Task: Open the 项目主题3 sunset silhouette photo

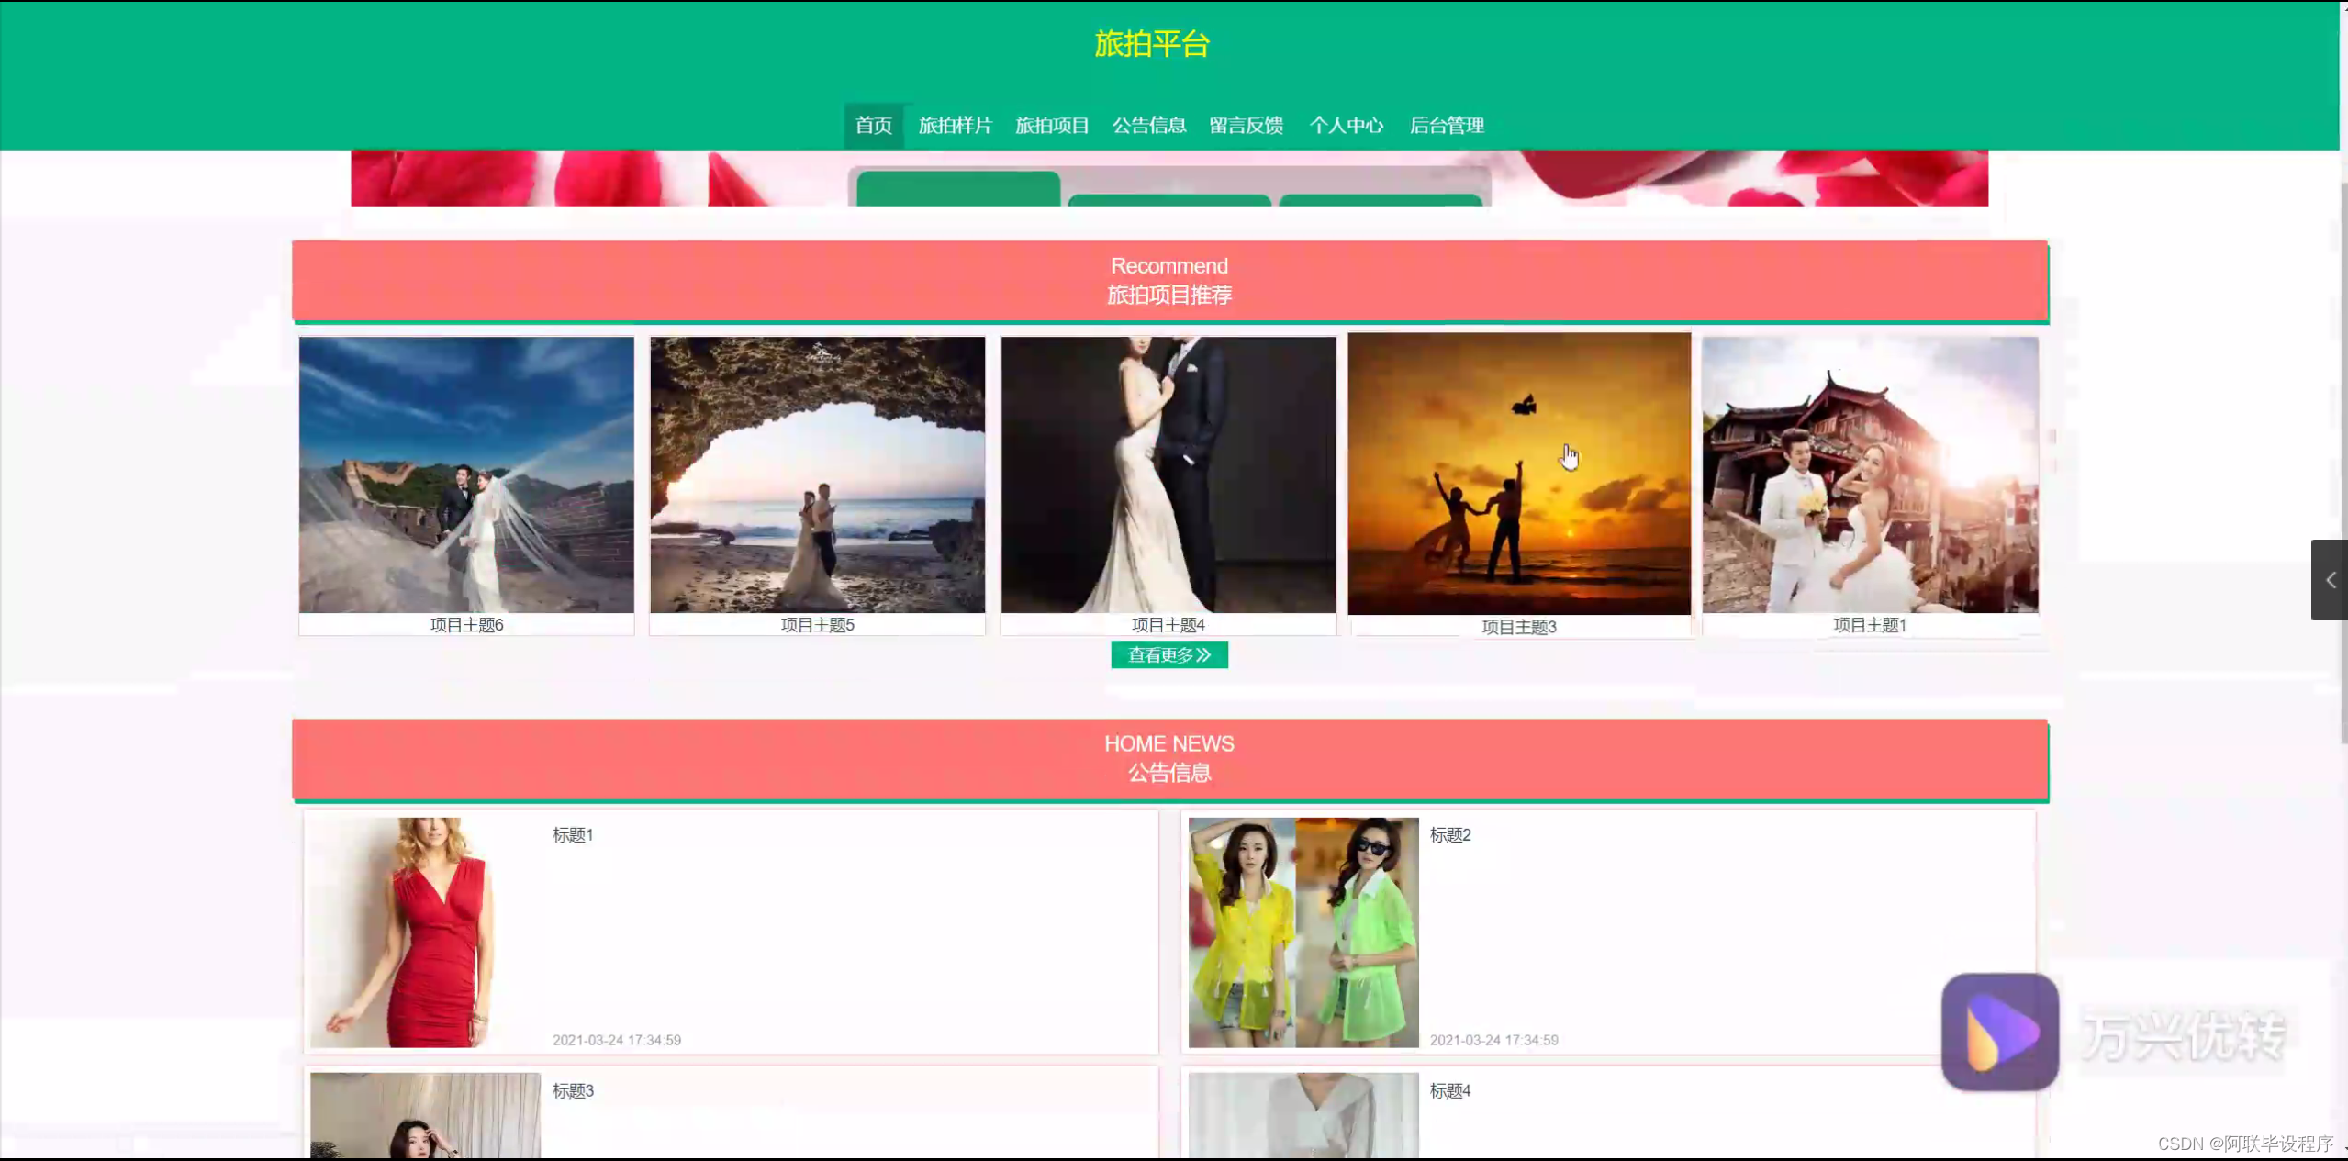Action: coord(1518,474)
